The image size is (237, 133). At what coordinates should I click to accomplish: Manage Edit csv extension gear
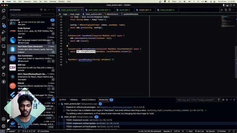pyautogui.click(x=53, y=70)
